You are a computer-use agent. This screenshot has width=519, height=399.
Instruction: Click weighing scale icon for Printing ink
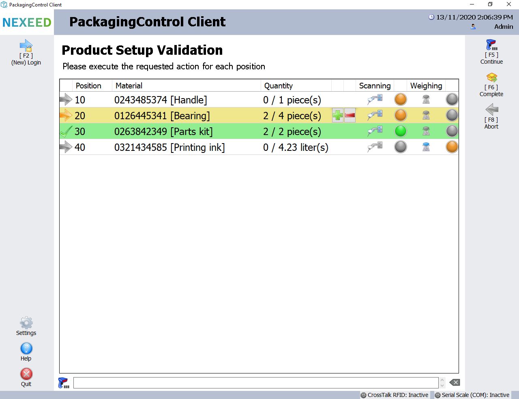point(426,147)
